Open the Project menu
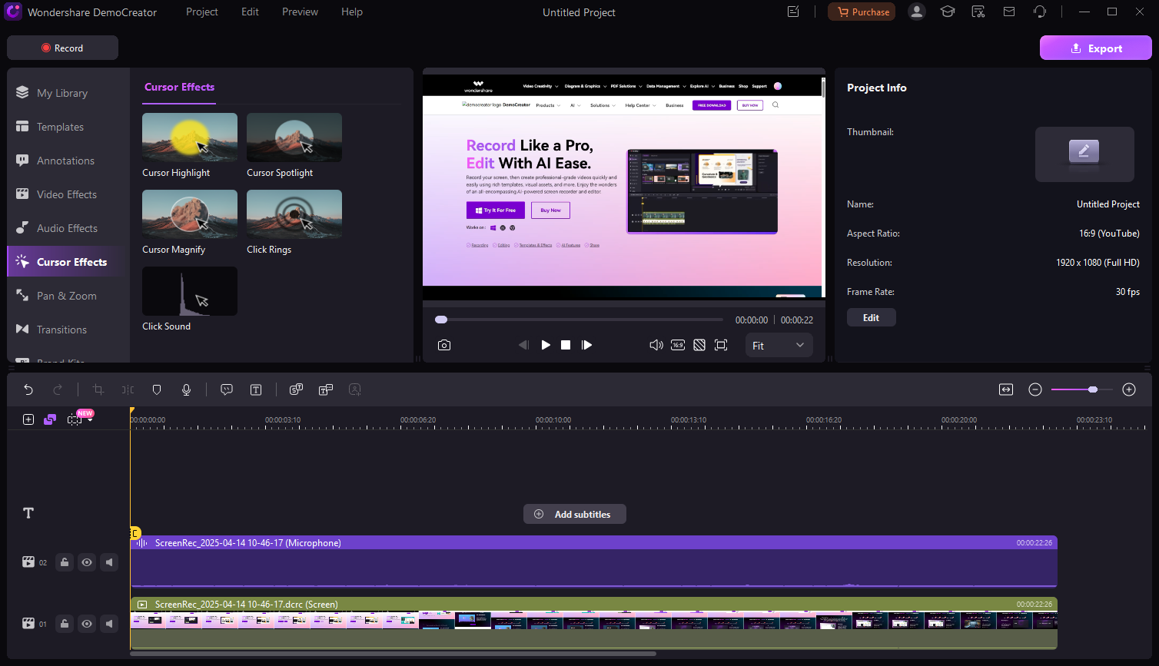1159x666 pixels. (x=202, y=12)
